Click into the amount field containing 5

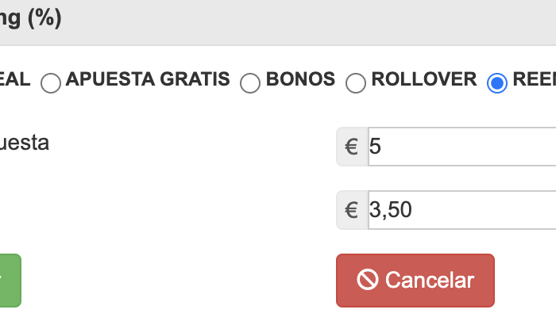(x=462, y=147)
